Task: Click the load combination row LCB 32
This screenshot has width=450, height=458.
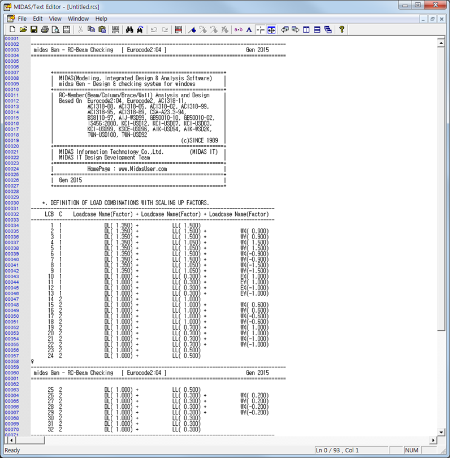Action: pyautogui.click(x=124, y=429)
